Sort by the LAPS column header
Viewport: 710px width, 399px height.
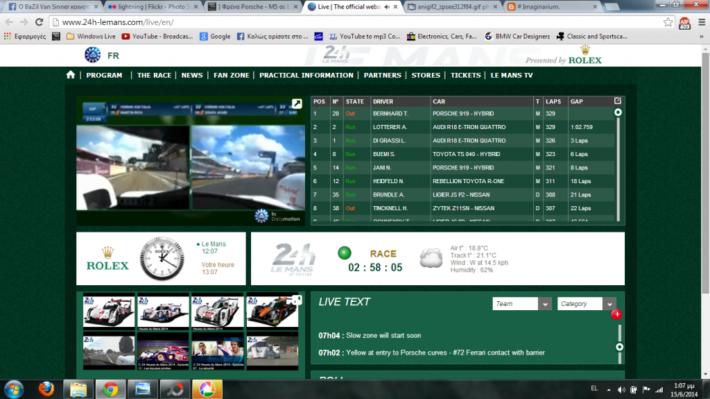click(x=553, y=101)
